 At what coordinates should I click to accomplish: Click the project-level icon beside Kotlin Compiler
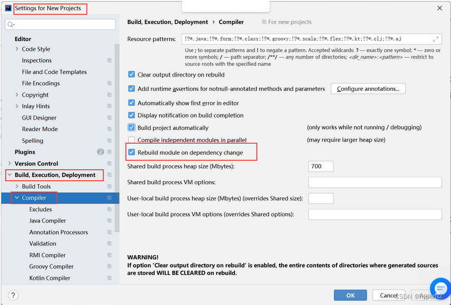coord(109,278)
